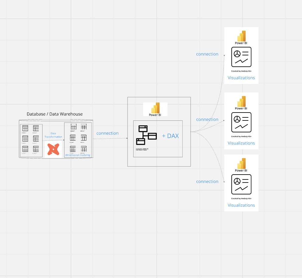
Task: Select bottom-right table icon in source tables box
Action: pyautogui.click(x=36, y=149)
